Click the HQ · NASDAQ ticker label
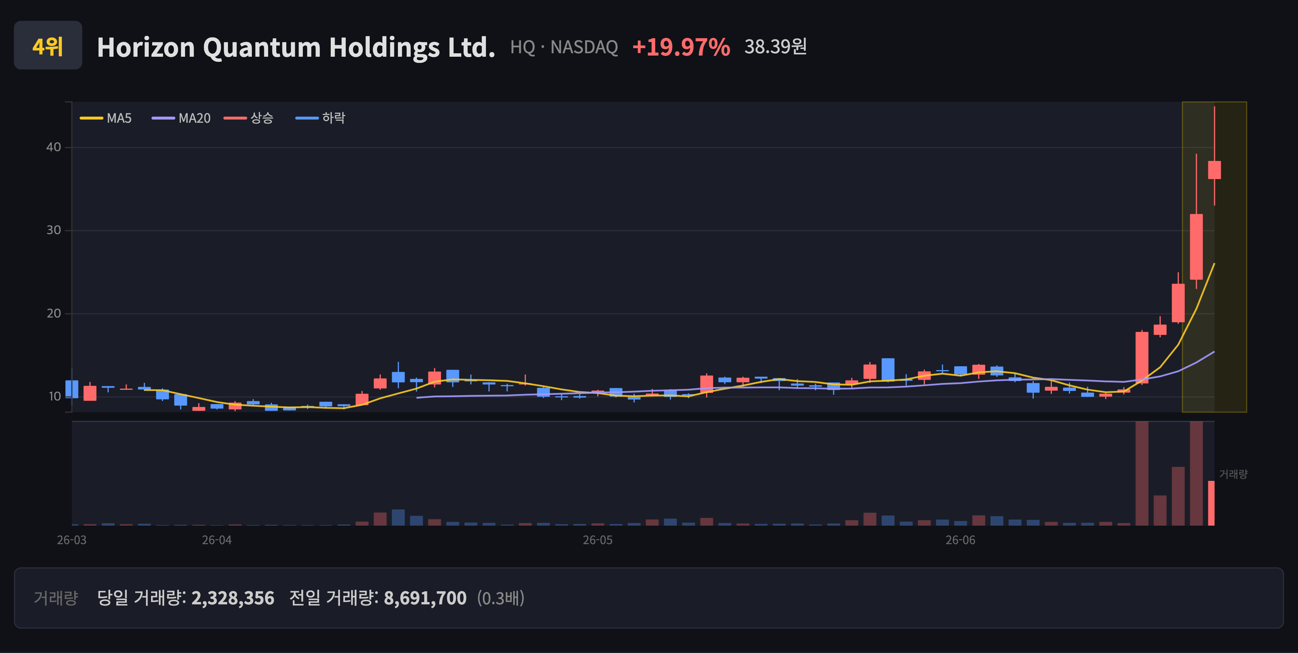This screenshot has height=653, width=1298. click(x=564, y=47)
